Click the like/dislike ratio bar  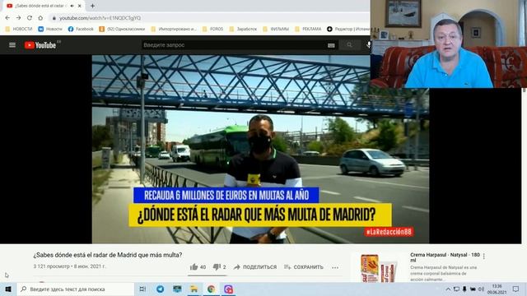tap(208, 275)
